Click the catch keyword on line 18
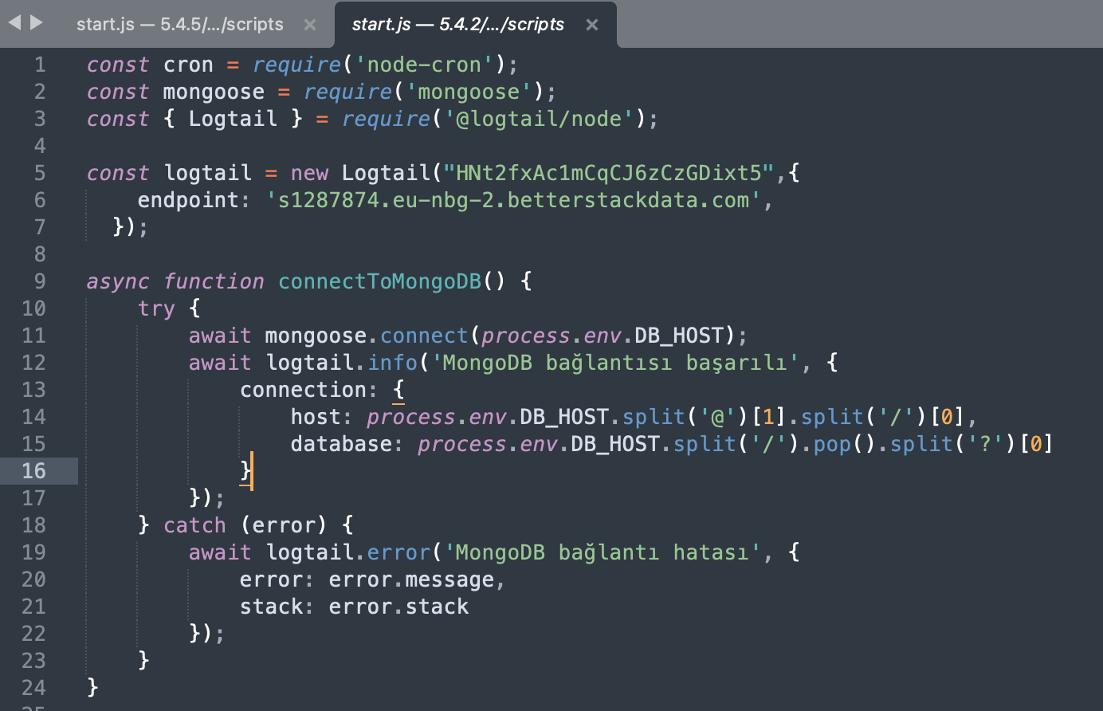 tap(194, 525)
